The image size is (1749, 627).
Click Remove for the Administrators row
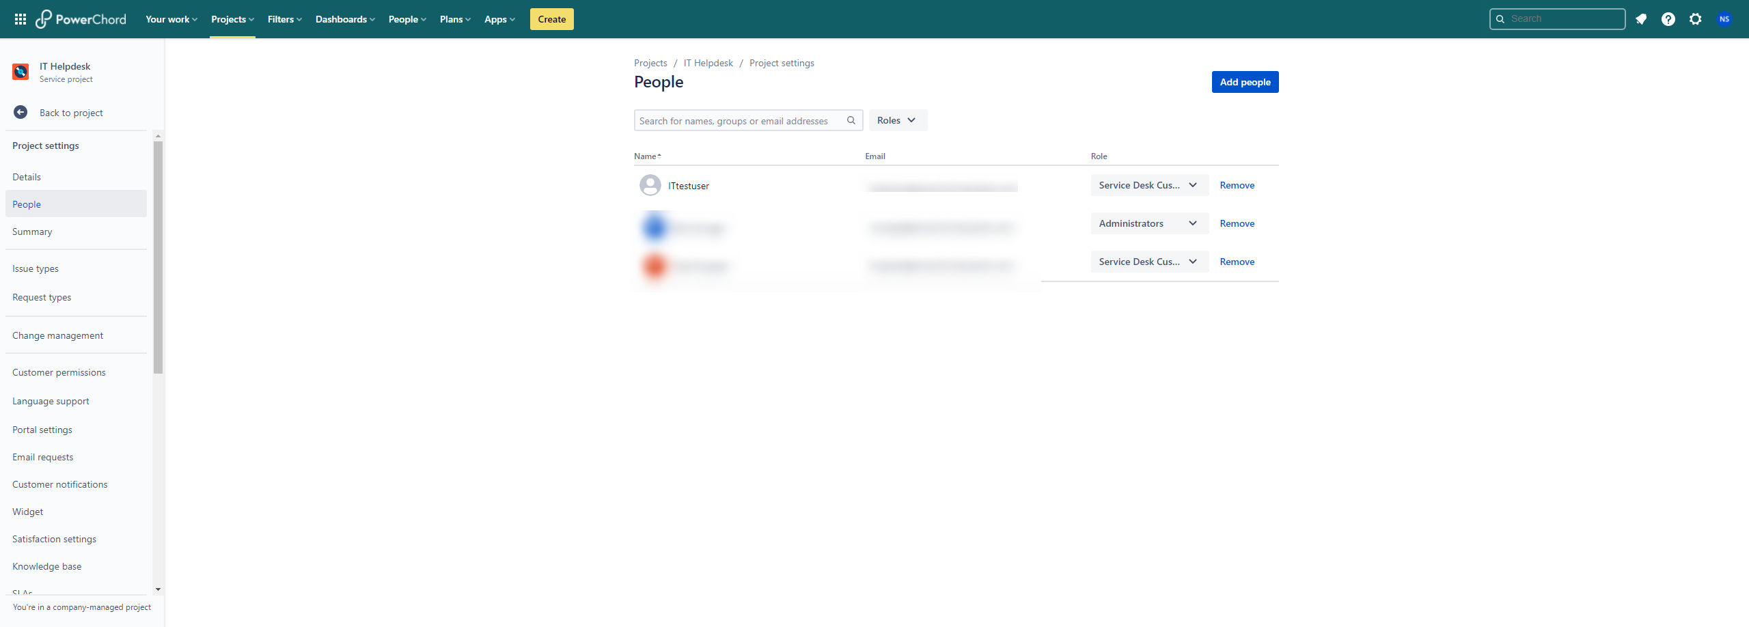[1237, 223]
